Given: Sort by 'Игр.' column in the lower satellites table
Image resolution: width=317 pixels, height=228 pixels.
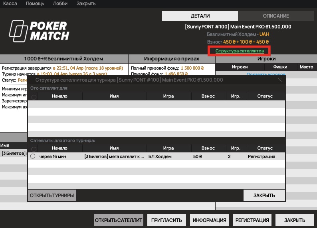Looking at the screenshot, I should point(236,148).
